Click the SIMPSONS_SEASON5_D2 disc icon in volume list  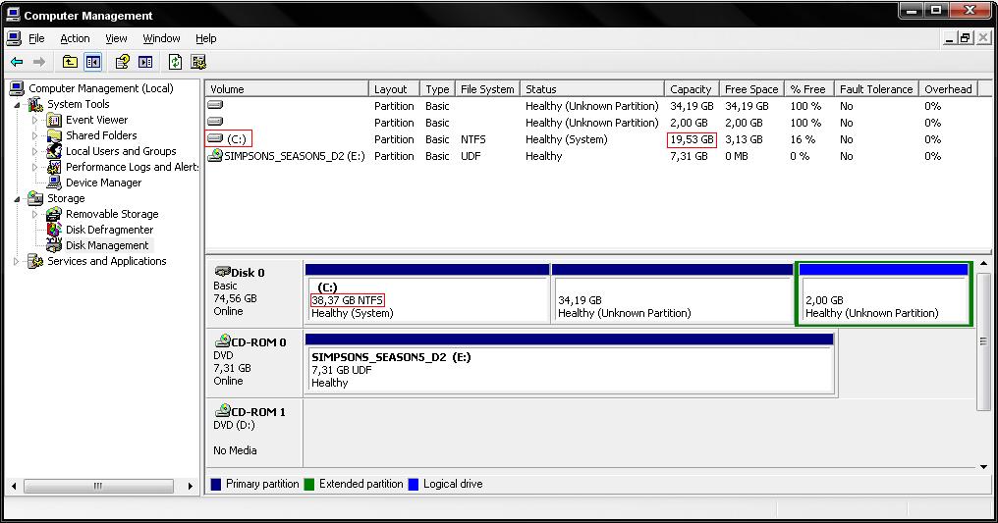coord(215,155)
